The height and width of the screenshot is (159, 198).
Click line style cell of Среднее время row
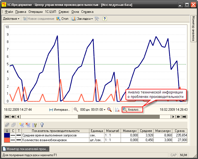[13, 135]
